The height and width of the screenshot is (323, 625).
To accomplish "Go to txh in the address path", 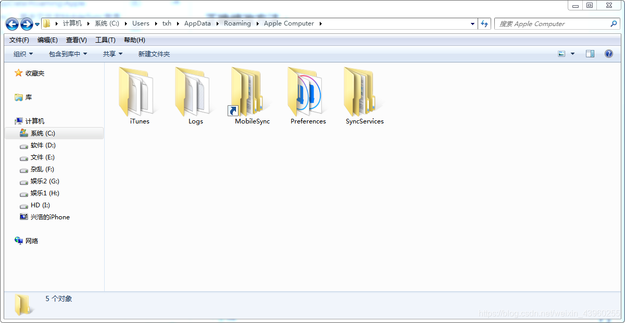I will click(167, 23).
